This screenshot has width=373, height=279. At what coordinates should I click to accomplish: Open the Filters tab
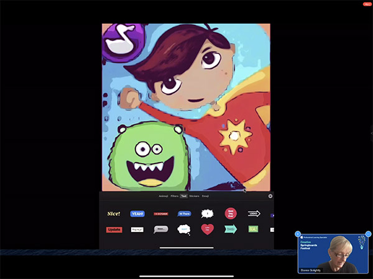click(174, 196)
